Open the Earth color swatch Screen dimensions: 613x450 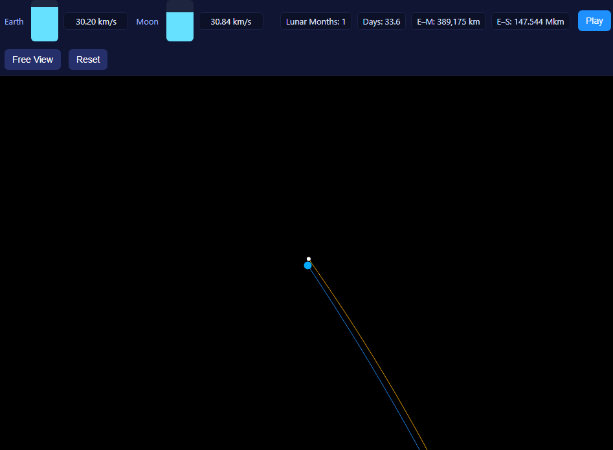coord(44,21)
